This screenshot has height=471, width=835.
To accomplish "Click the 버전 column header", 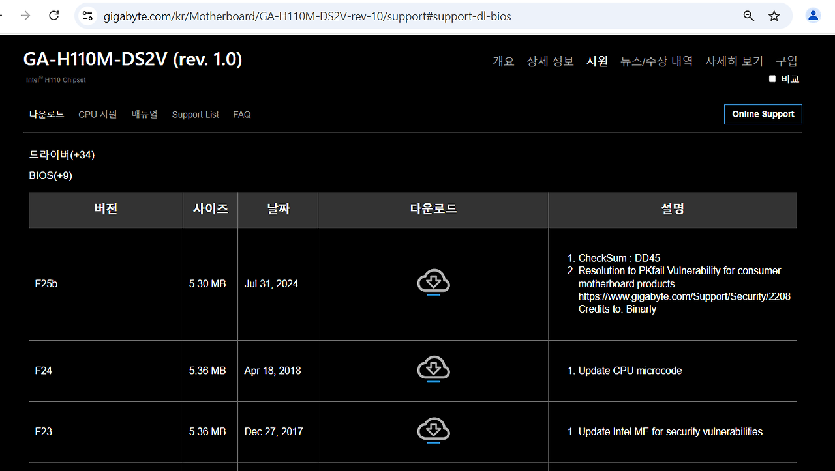I will pos(106,209).
